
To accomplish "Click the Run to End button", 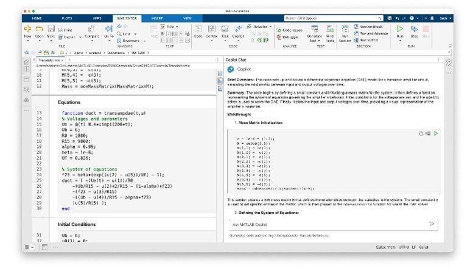I will 366,40.
